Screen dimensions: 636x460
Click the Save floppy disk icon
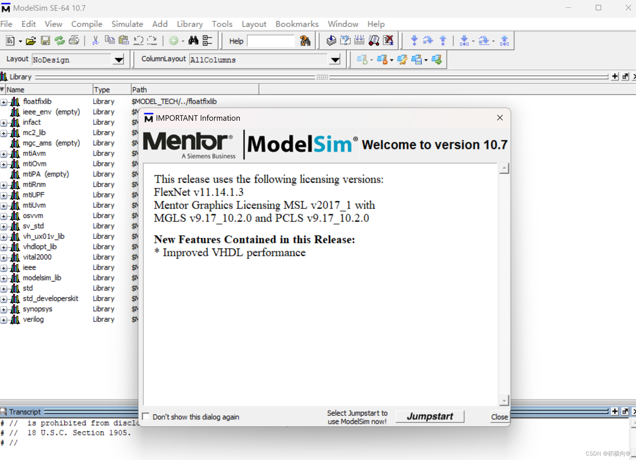[x=45, y=41]
